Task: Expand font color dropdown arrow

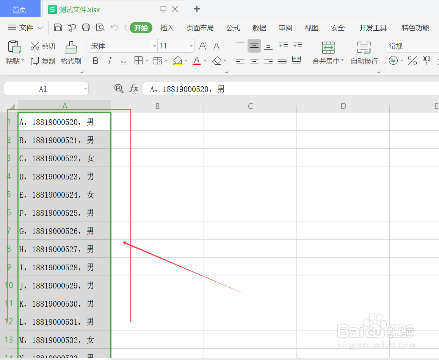Action: pyautogui.click(x=205, y=61)
